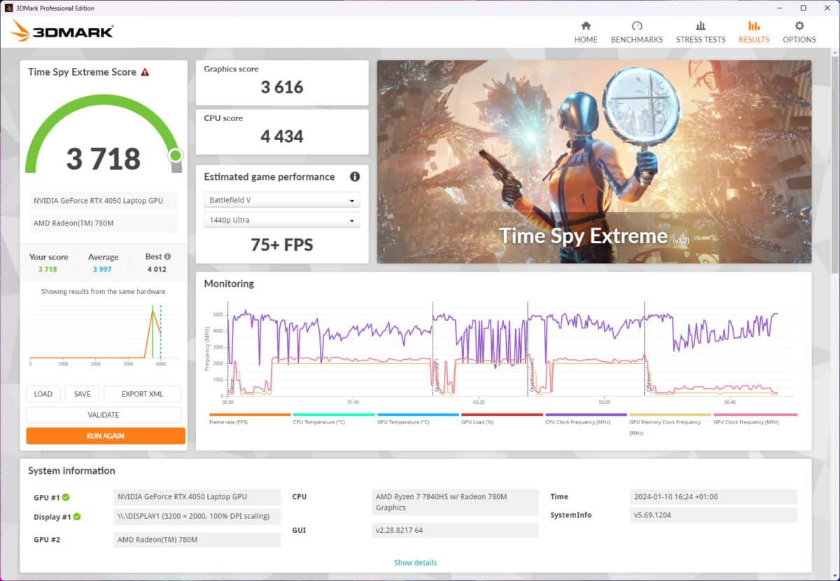Click the Best score 4 012
The width and height of the screenshot is (840, 581).
(x=157, y=269)
